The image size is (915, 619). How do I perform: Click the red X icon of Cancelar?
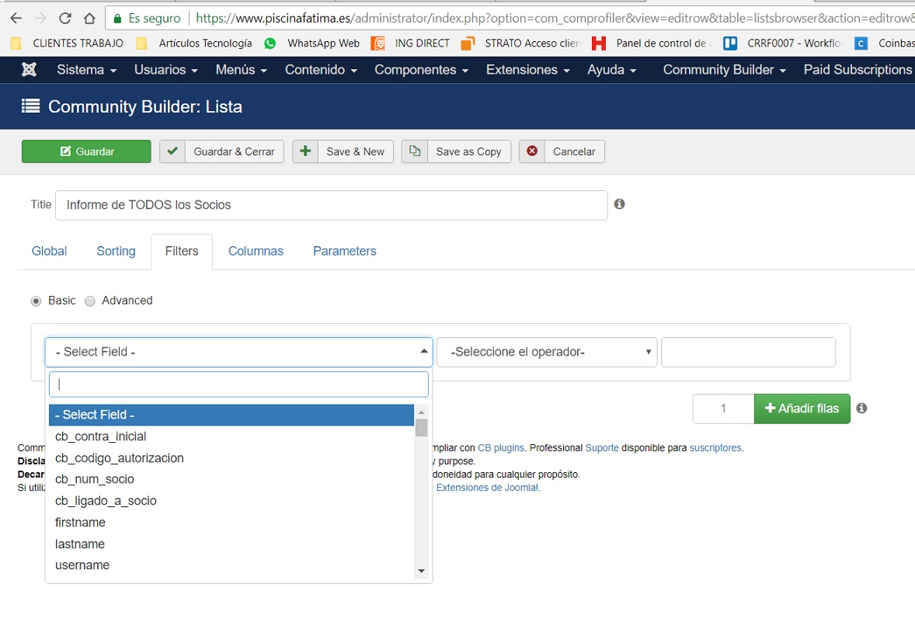pos(531,151)
